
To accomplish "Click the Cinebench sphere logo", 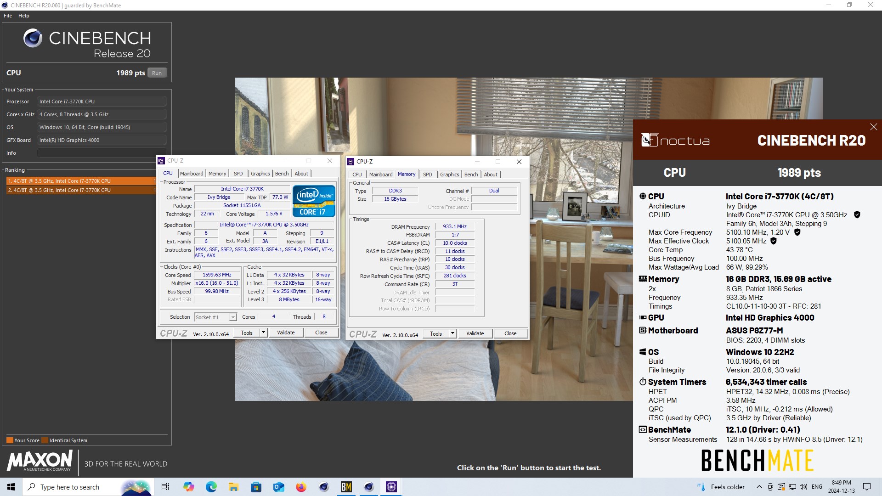I will [x=33, y=38].
